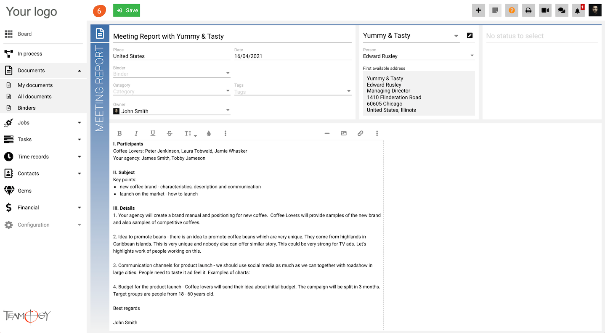Toggle underline formatting
This screenshot has height=333, width=605.
tap(153, 133)
